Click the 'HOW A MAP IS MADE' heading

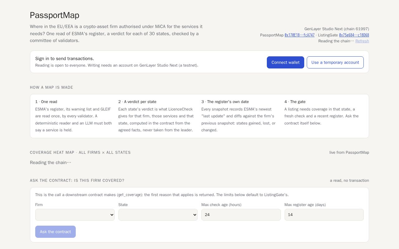pos(51,87)
